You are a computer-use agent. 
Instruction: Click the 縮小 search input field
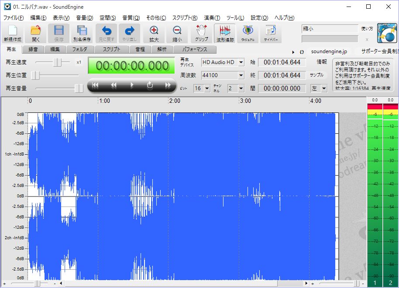[330, 29]
